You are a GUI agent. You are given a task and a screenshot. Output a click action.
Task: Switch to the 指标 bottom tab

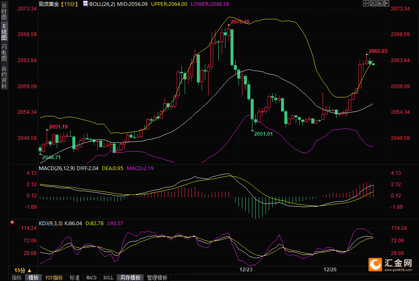(16, 278)
